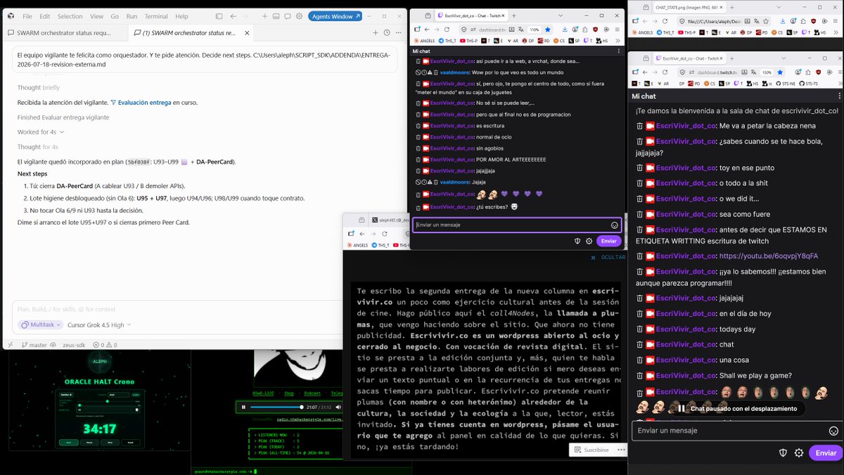Viewport: 844px width, 475px height.
Task: Ban vaaldmoore from the 'Jajaja' message
Action: [417, 182]
